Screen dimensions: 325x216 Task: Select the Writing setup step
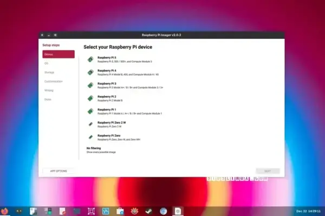click(58, 90)
